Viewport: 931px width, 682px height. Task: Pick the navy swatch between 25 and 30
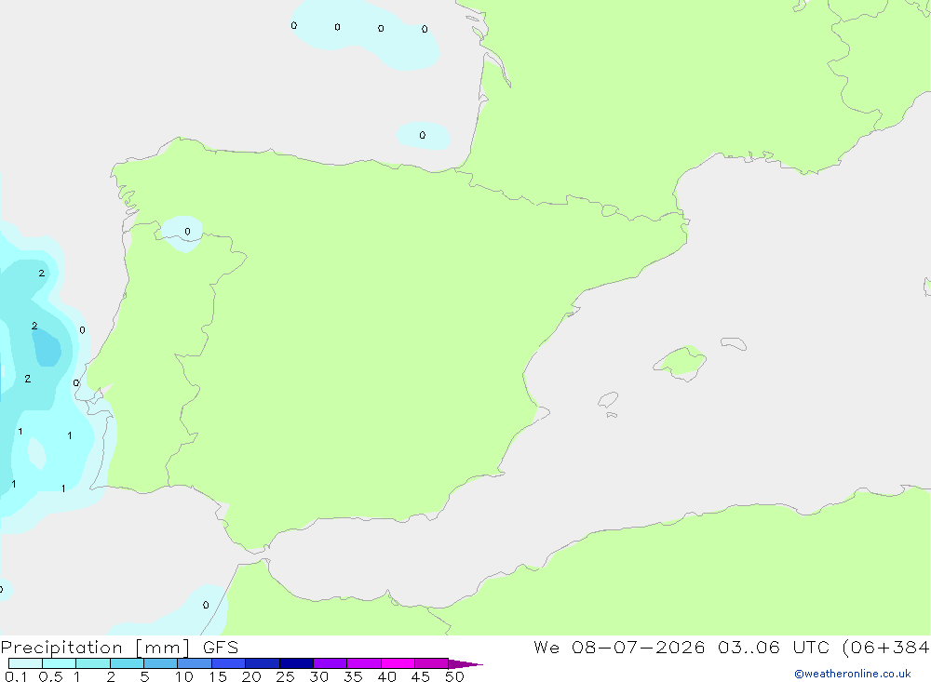pos(296,663)
